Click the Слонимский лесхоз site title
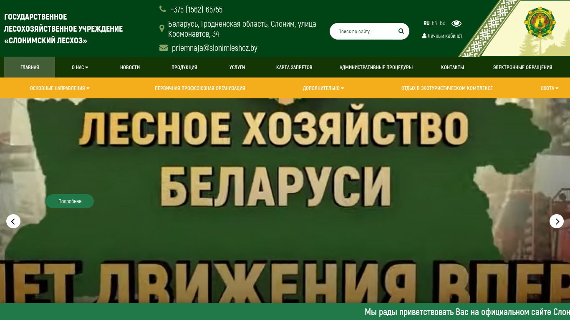The image size is (570, 320). (x=63, y=28)
